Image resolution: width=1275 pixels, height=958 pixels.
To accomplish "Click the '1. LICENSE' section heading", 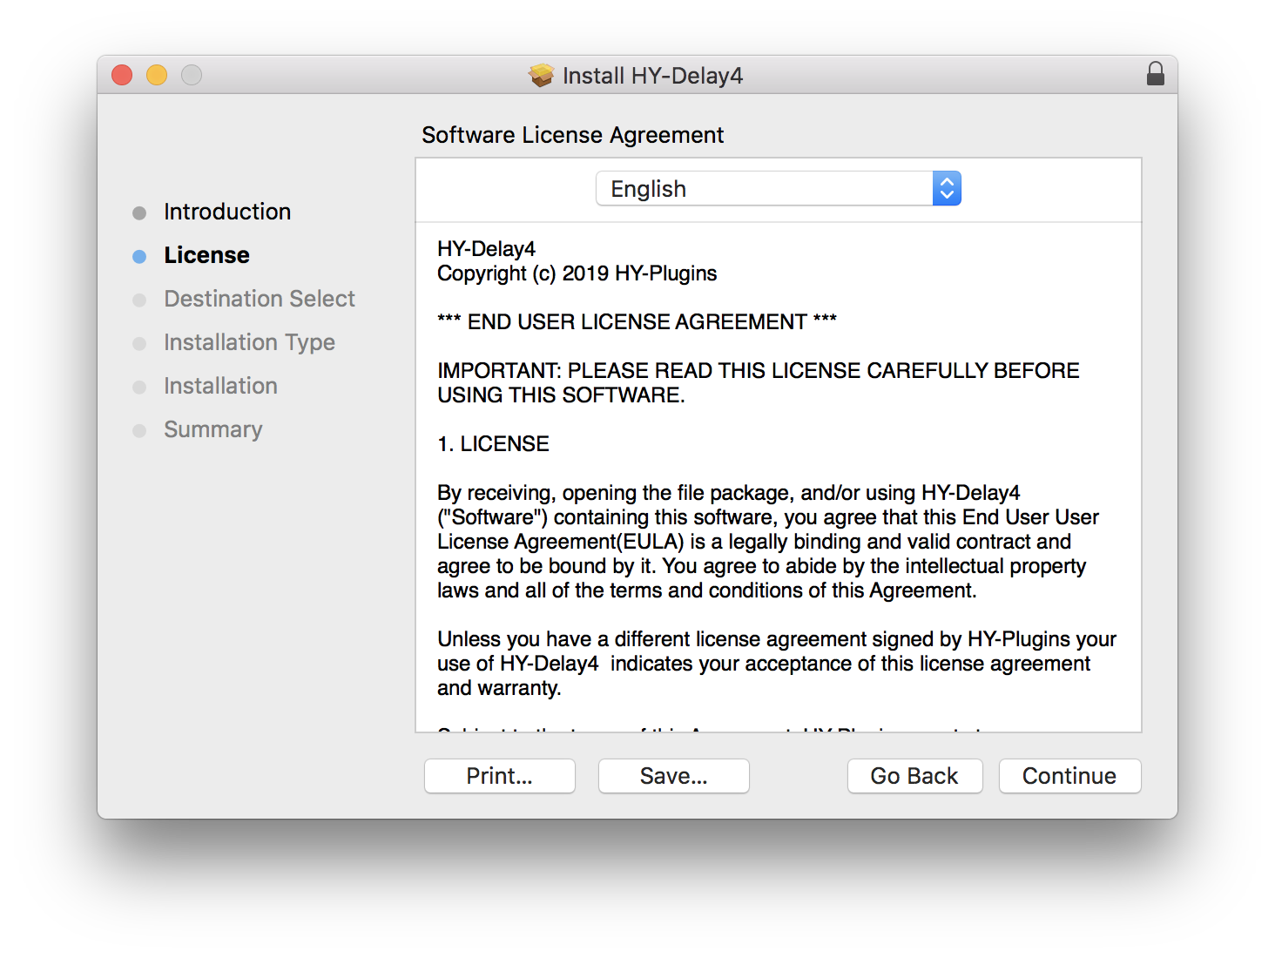I will pos(493,444).
